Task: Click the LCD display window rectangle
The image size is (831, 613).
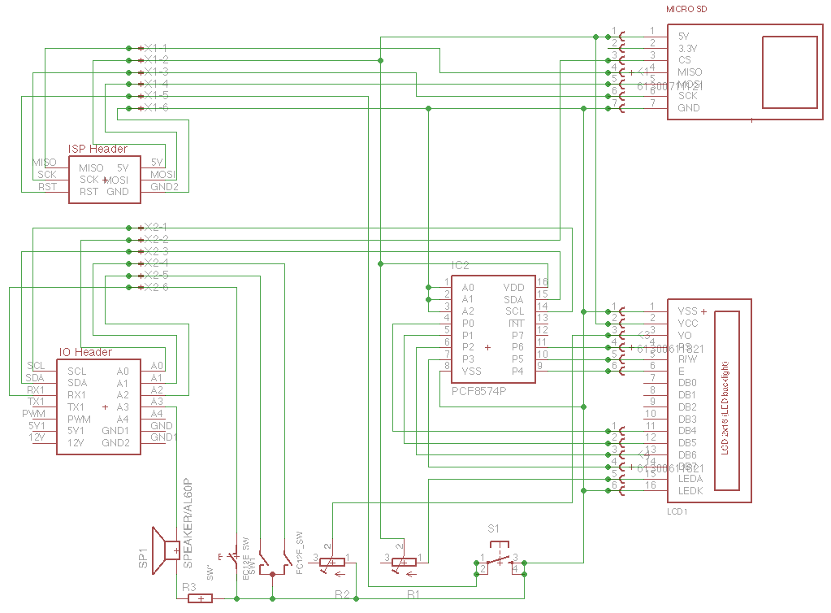Action: point(726,400)
